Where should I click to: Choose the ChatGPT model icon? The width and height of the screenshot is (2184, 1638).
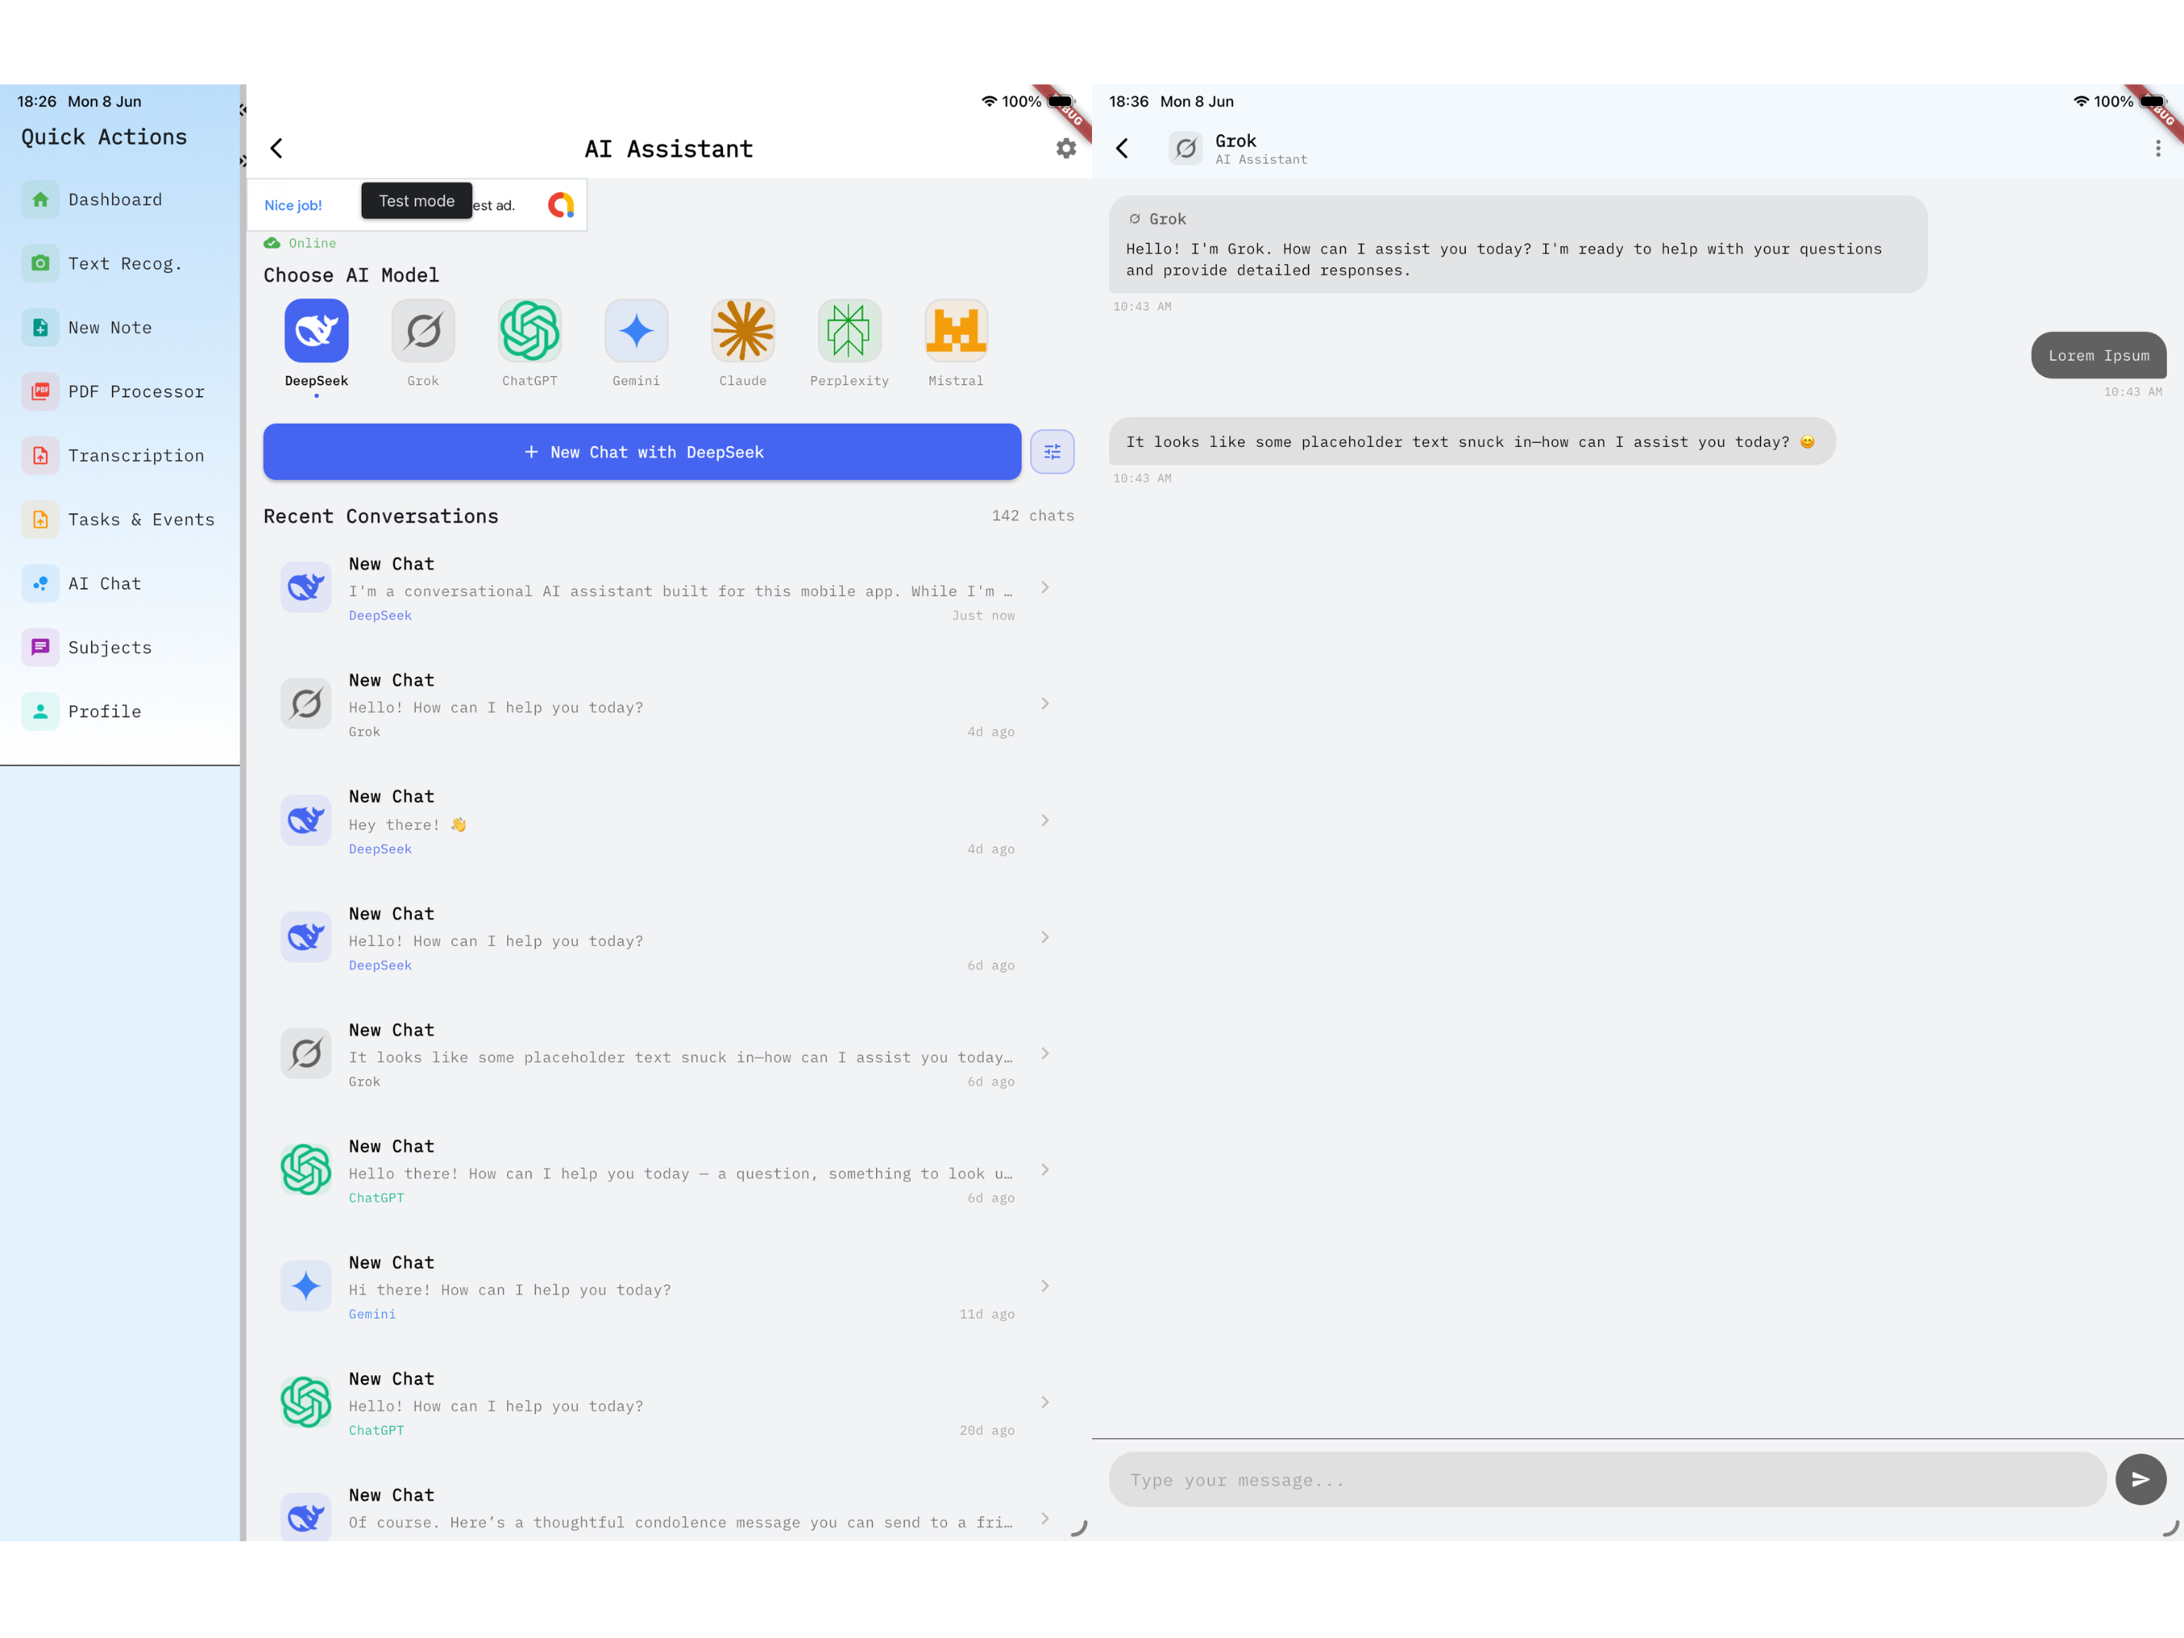(x=529, y=331)
